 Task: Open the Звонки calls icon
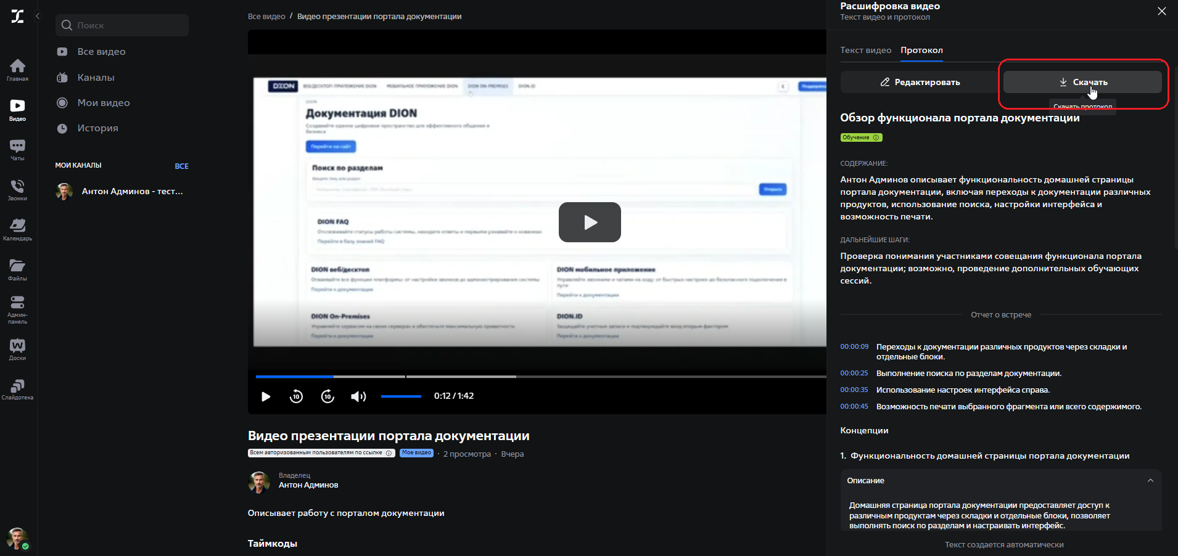[17, 188]
